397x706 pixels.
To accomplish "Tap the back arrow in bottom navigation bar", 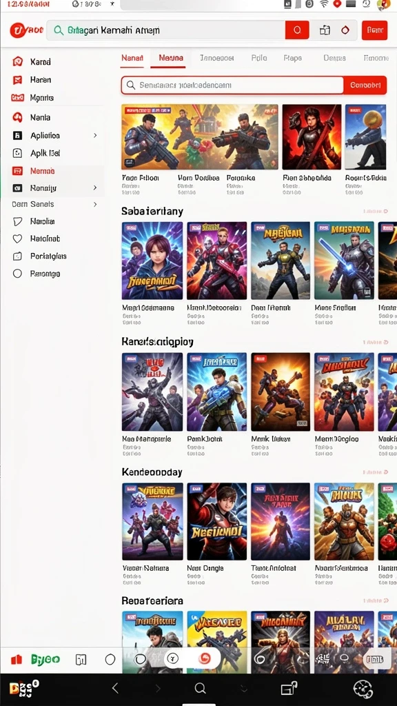I will click(x=115, y=688).
